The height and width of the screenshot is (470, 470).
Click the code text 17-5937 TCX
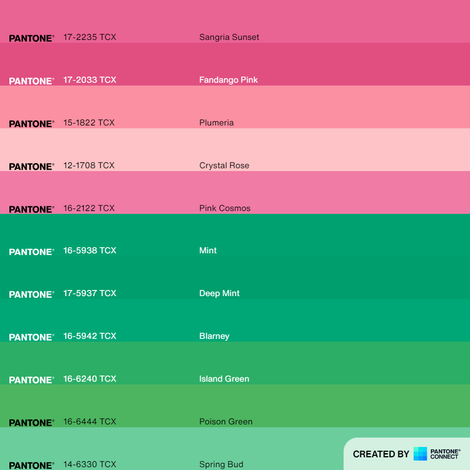[x=90, y=293]
